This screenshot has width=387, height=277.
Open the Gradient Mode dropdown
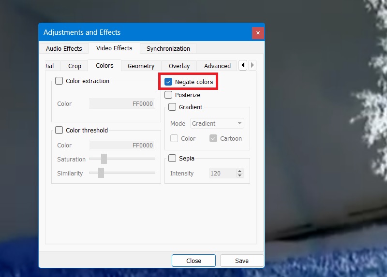pyautogui.click(x=217, y=123)
